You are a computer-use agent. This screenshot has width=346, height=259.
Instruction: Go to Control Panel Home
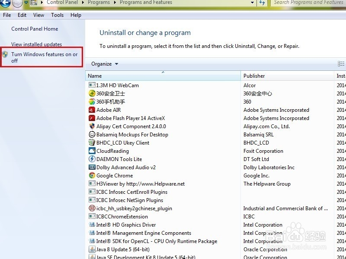[x=35, y=29]
